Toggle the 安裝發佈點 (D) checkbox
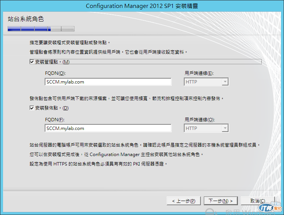 click(32, 108)
